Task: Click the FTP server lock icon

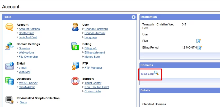Action: pos(75,66)
